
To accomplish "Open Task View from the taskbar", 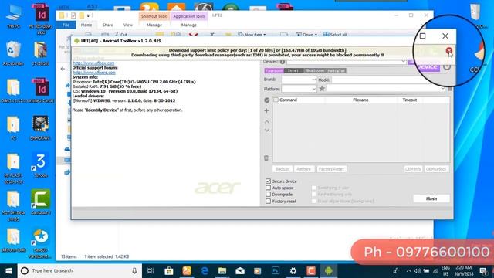I will coord(151,271).
